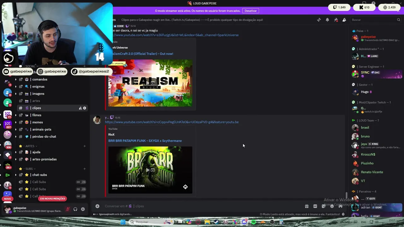This screenshot has width=404, height=227.
Task: Open the sticker picker icon
Action: click(x=324, y=206)
